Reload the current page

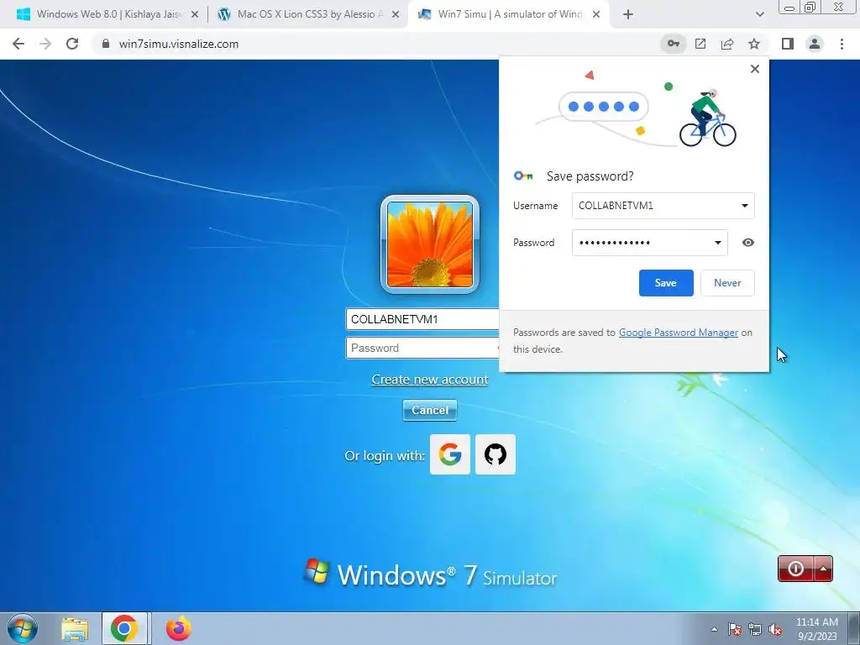72,44
